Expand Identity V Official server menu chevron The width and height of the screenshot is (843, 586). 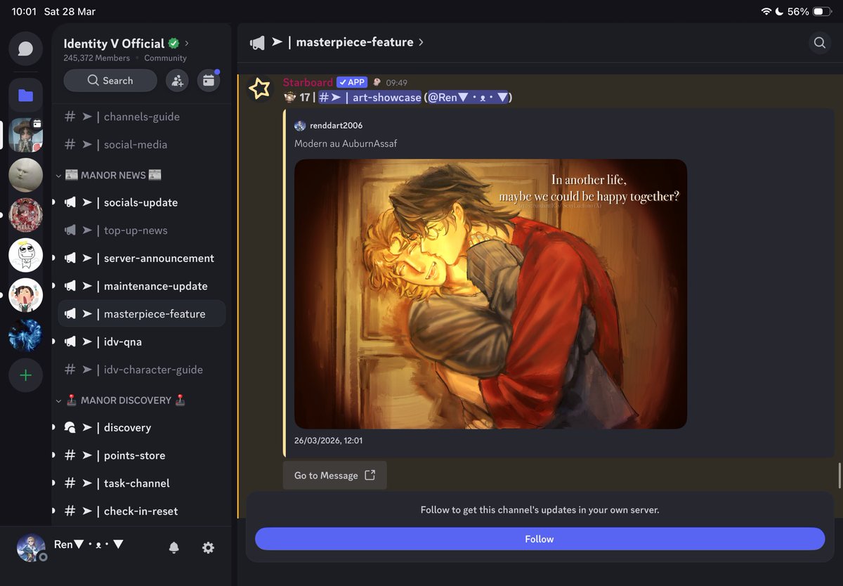tap(187, 44)
